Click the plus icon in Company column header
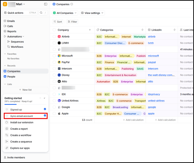This screenshot has height=163, width=194. coord(90,30)
